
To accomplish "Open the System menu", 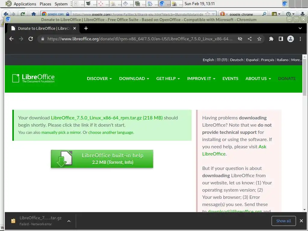I will click(61, 4).
